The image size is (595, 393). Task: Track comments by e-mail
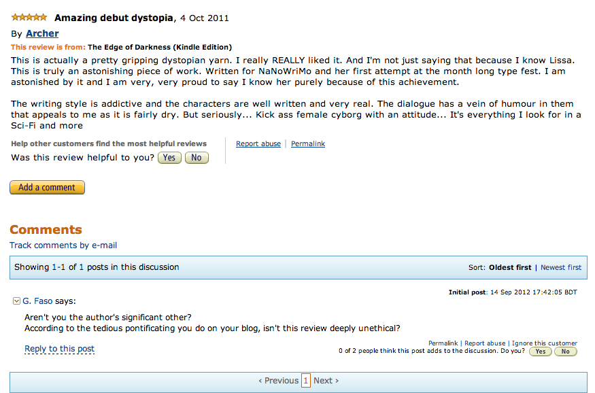tap(63, 245)
